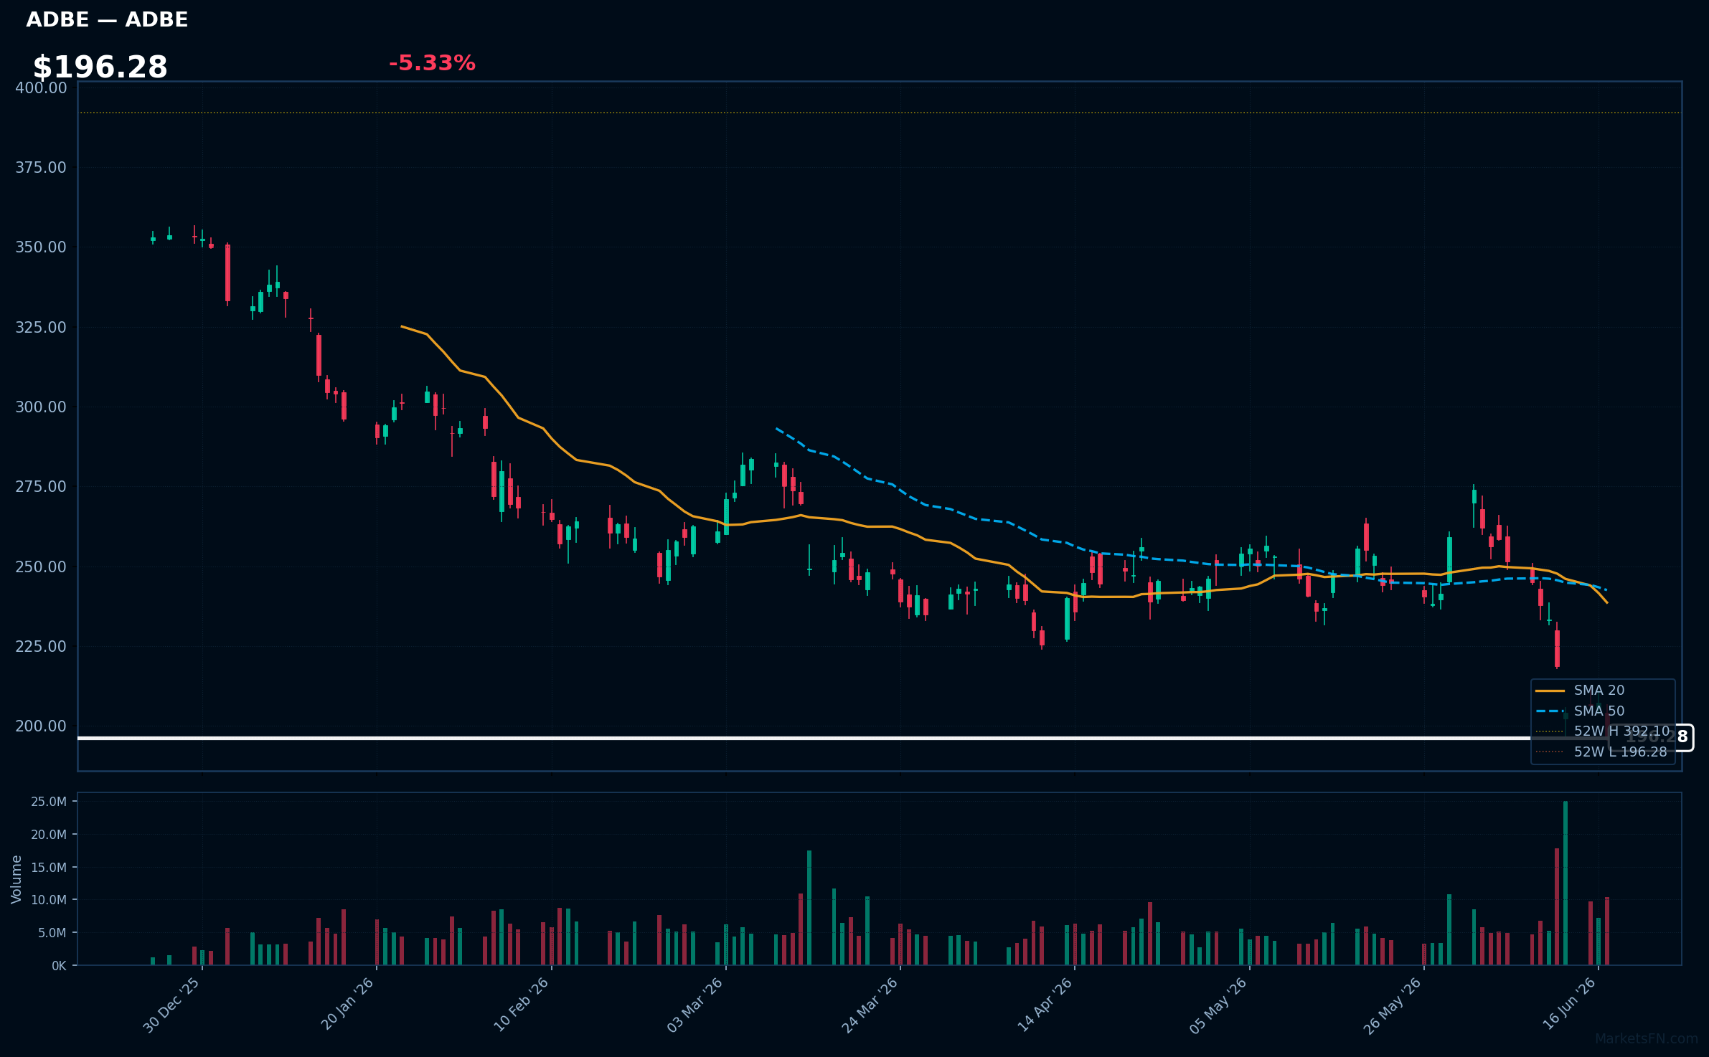Click the 10.0M volume axis label
Screen dimensions: 1709x1057
pos(49,900)
